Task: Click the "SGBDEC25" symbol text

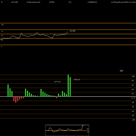Action: pyautogui.click(x=92, y=2)
